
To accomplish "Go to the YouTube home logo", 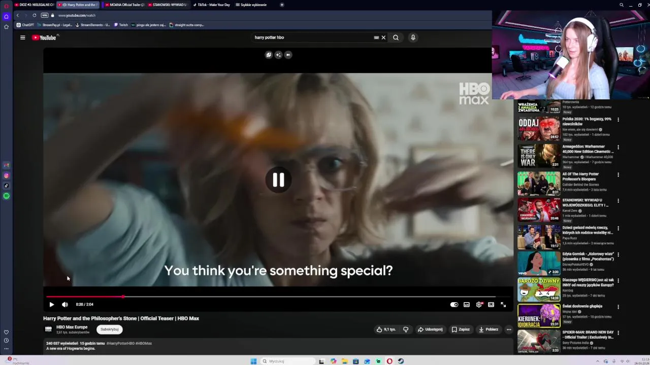I will click(44, 38).
